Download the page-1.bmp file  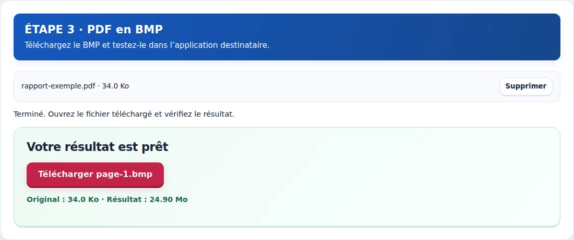click(x=95, y=174)
